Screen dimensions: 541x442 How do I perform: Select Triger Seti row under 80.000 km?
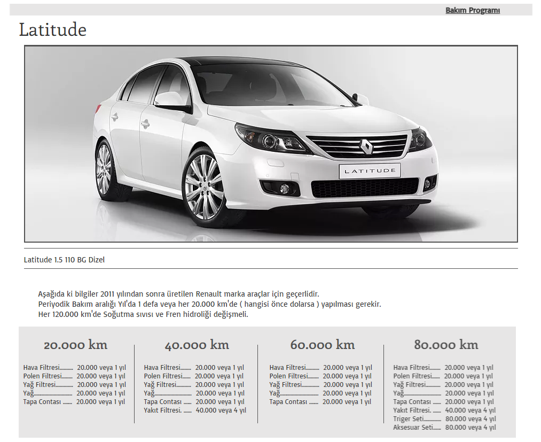coord(445,419)
